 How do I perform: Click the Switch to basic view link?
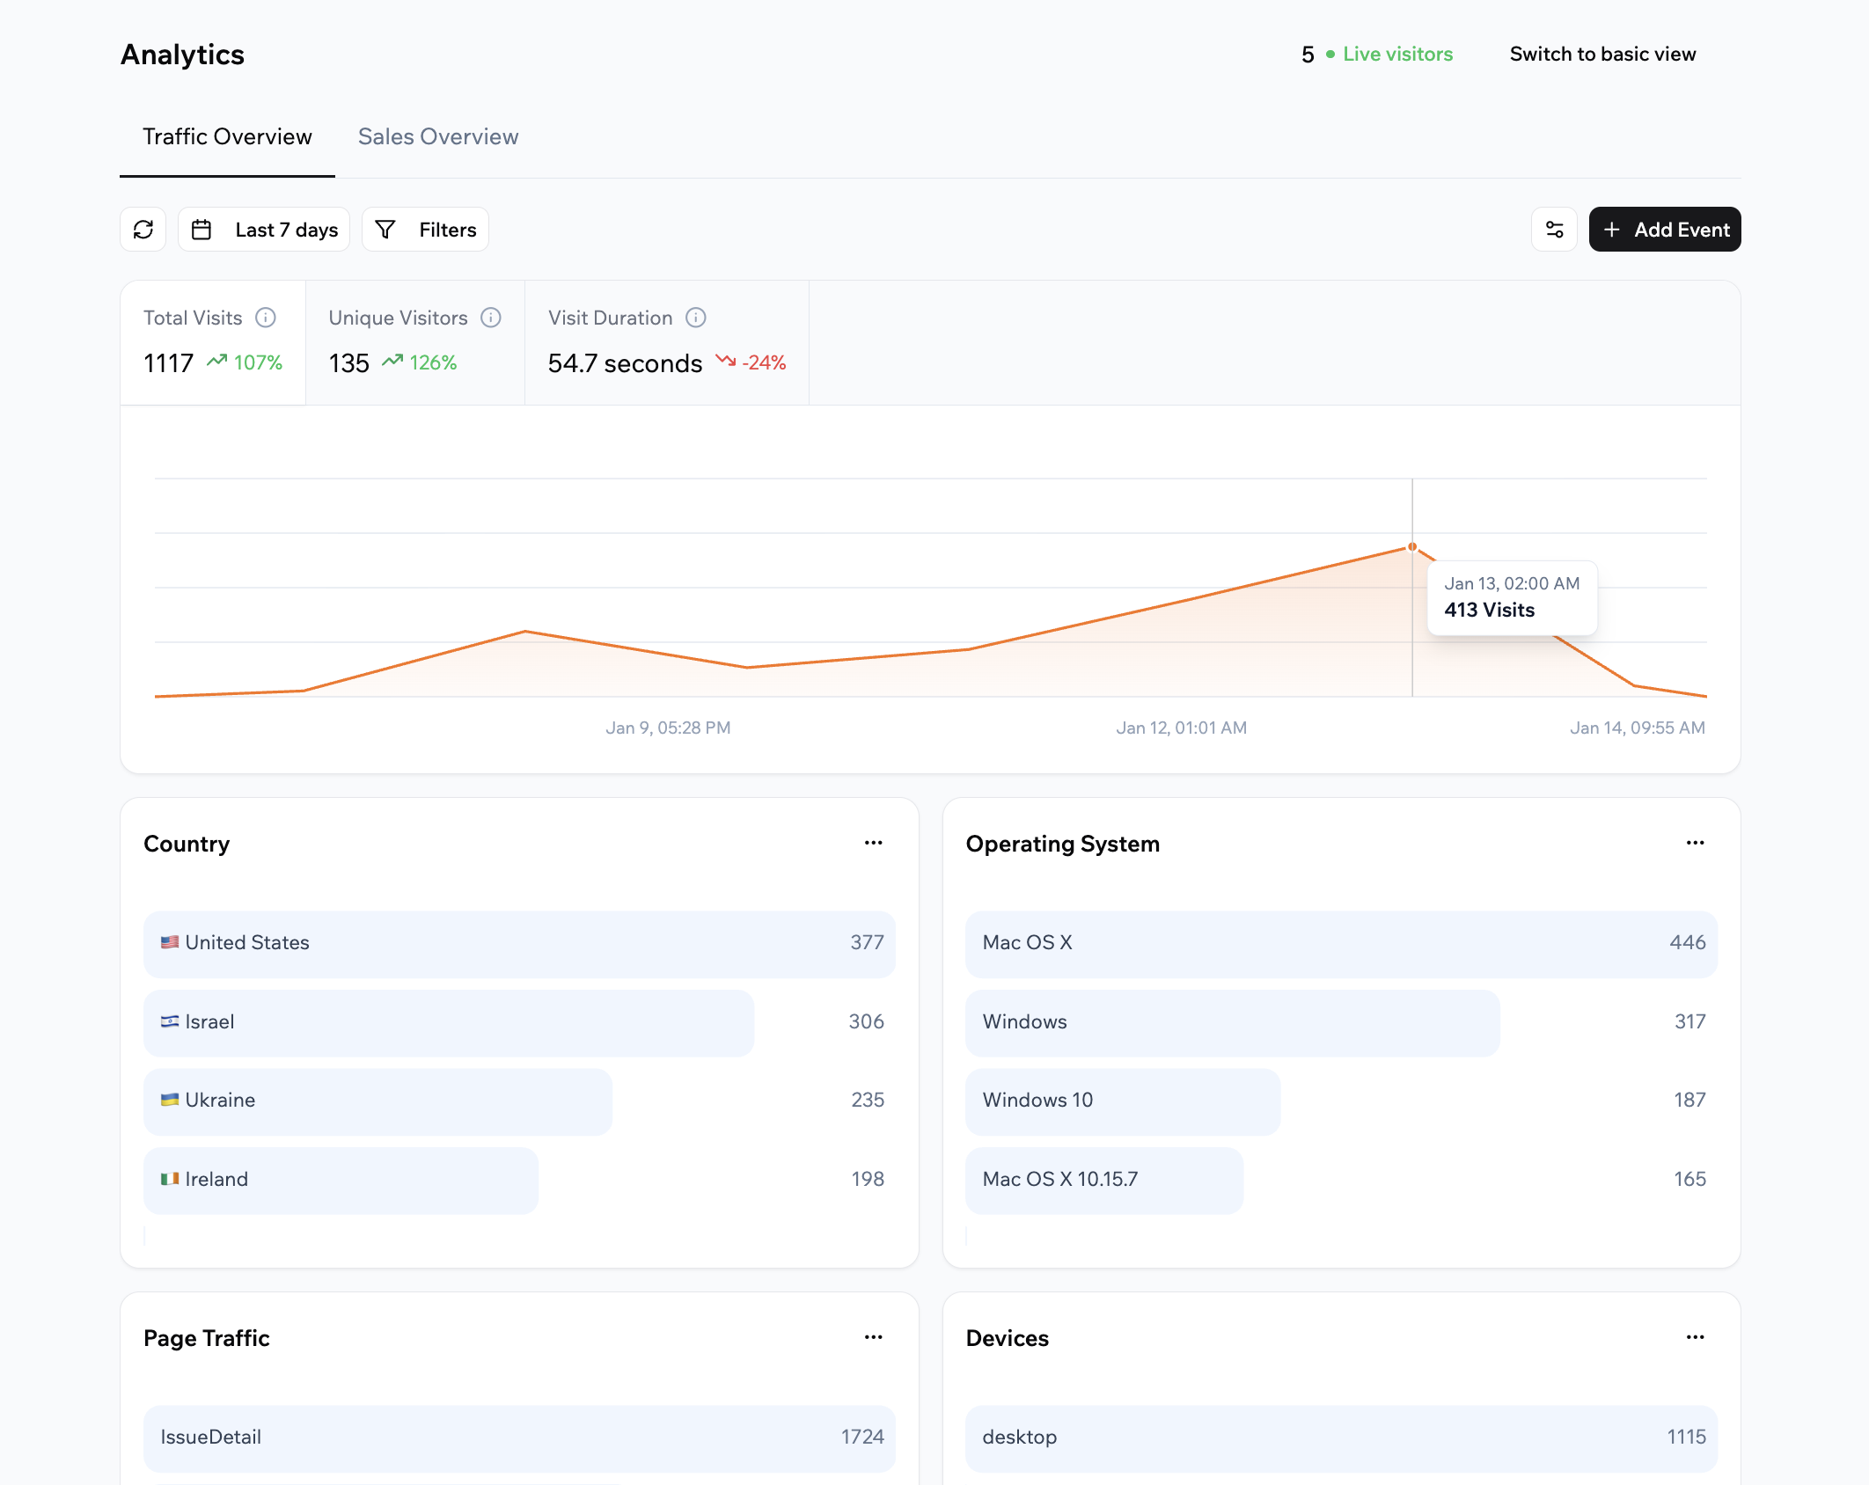click(x=1602, y=54)
